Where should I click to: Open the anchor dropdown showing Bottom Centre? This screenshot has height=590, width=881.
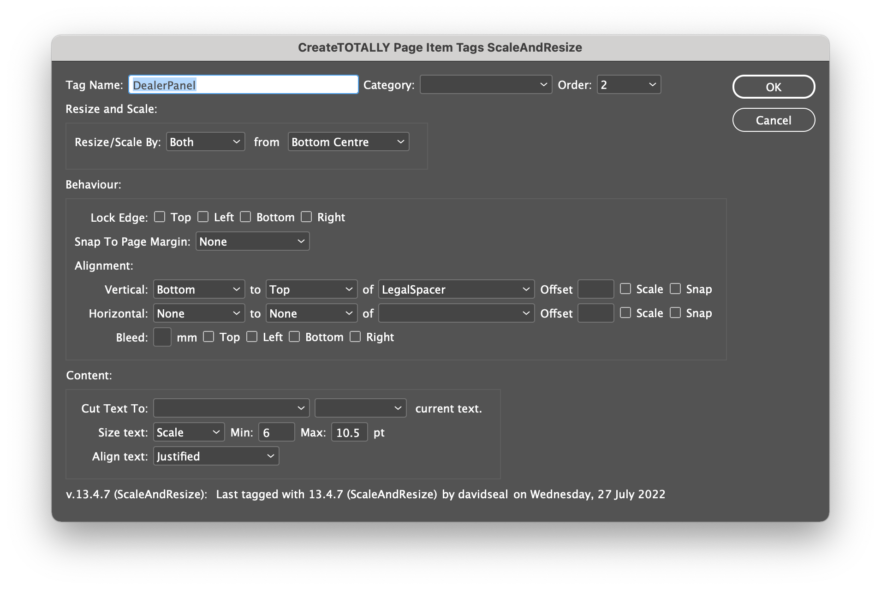click(x=348, y=142)
